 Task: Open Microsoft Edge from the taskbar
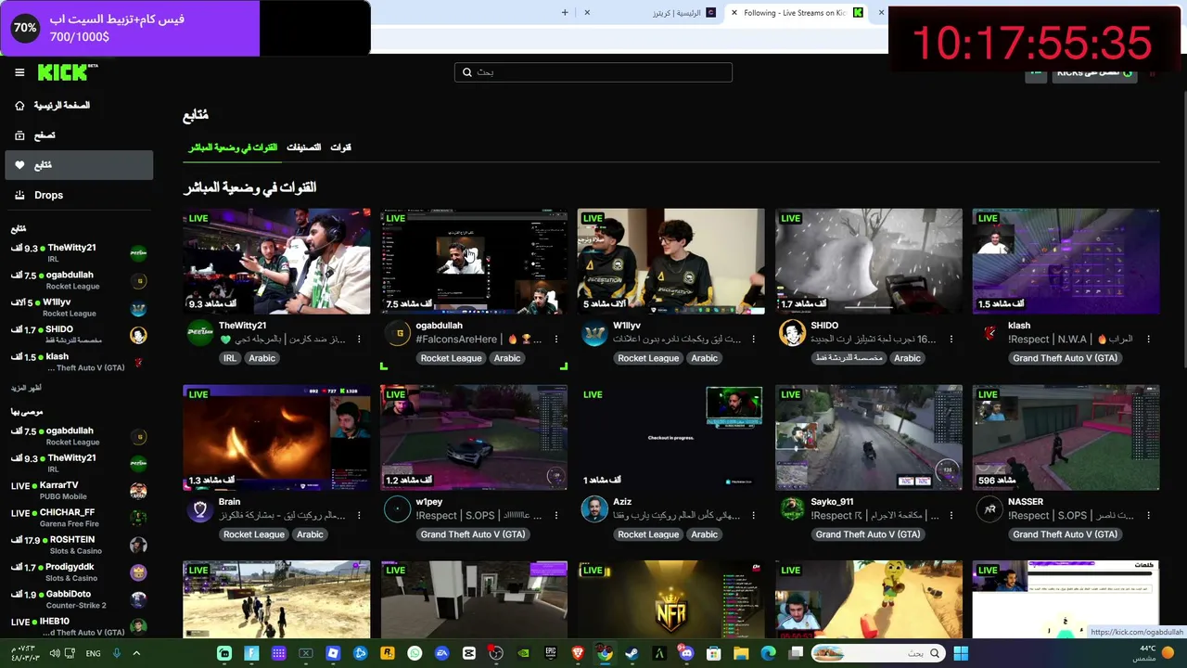(768, 653)
